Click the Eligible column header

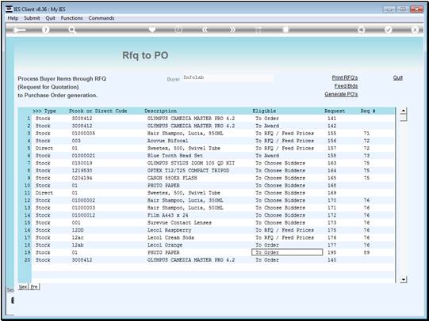pyautogui.click(x=264, y=111)
